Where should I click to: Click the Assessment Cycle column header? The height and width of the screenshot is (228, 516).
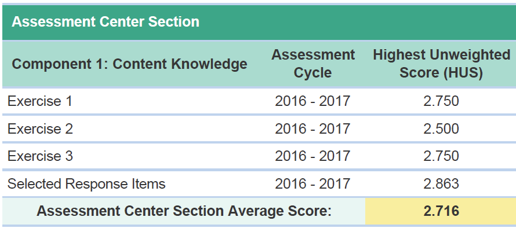pyautogui.click(x=312, y=64)
